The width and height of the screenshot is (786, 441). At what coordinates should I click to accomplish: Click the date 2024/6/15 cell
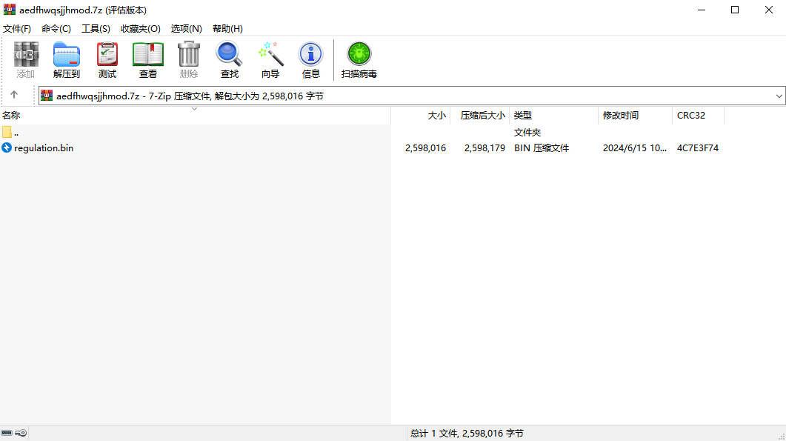click(x=635, y=148)
